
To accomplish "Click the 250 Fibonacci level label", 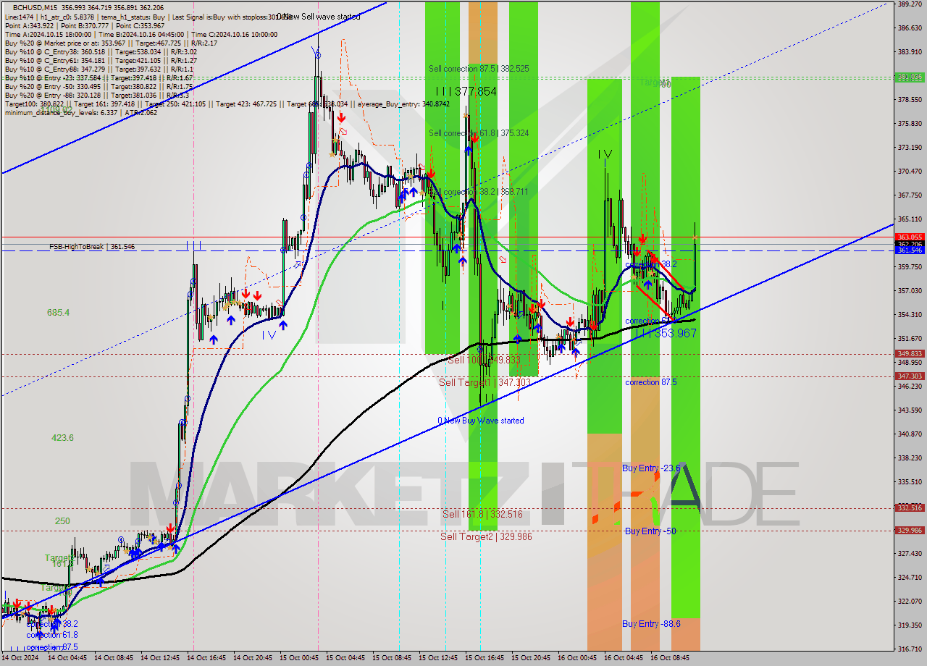I will coord(62,521).
